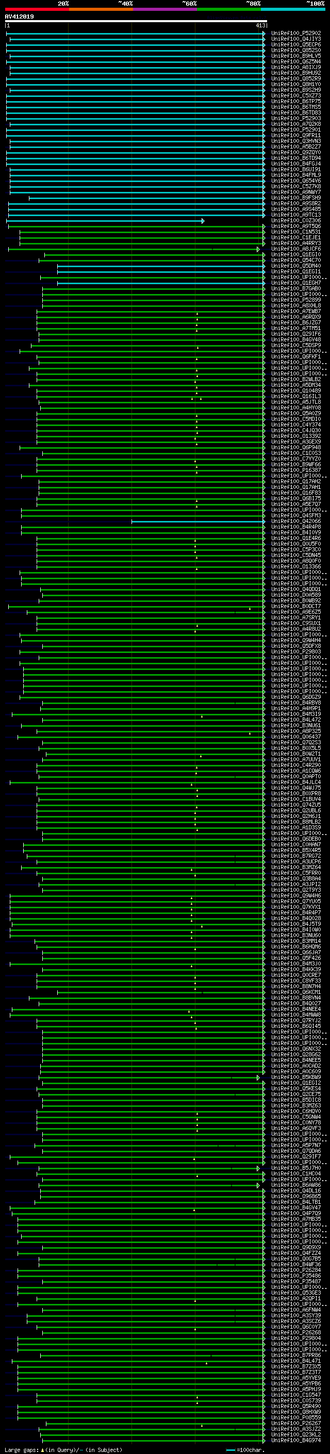Viewport: 330px width, 1454px height.
Task: Select label UniRef100_B0DCT7
Action: point(296,607)
